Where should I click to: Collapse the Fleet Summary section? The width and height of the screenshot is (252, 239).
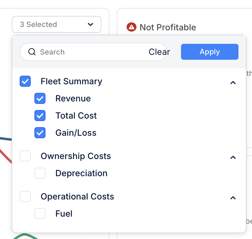pyautogui.click(x=233, y=83)
